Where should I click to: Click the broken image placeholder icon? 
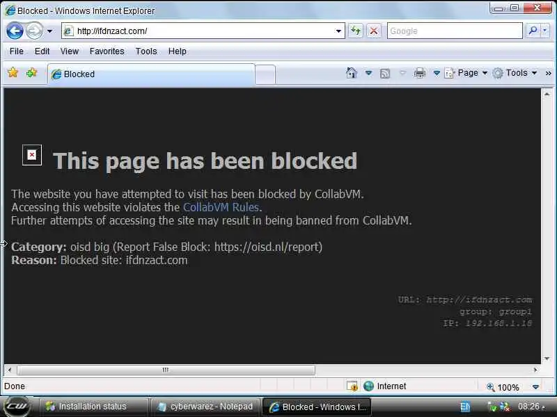tap(32, 155)
